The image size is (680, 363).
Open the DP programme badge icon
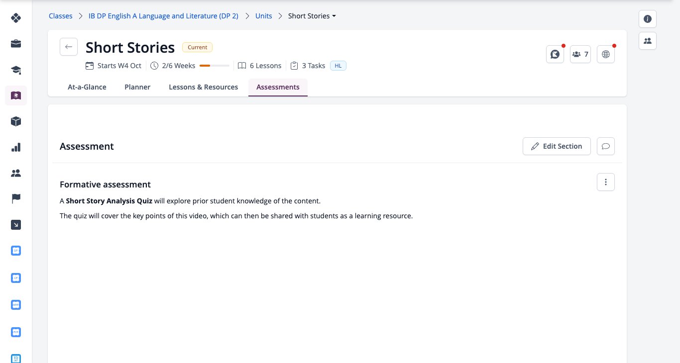point(16,251)
